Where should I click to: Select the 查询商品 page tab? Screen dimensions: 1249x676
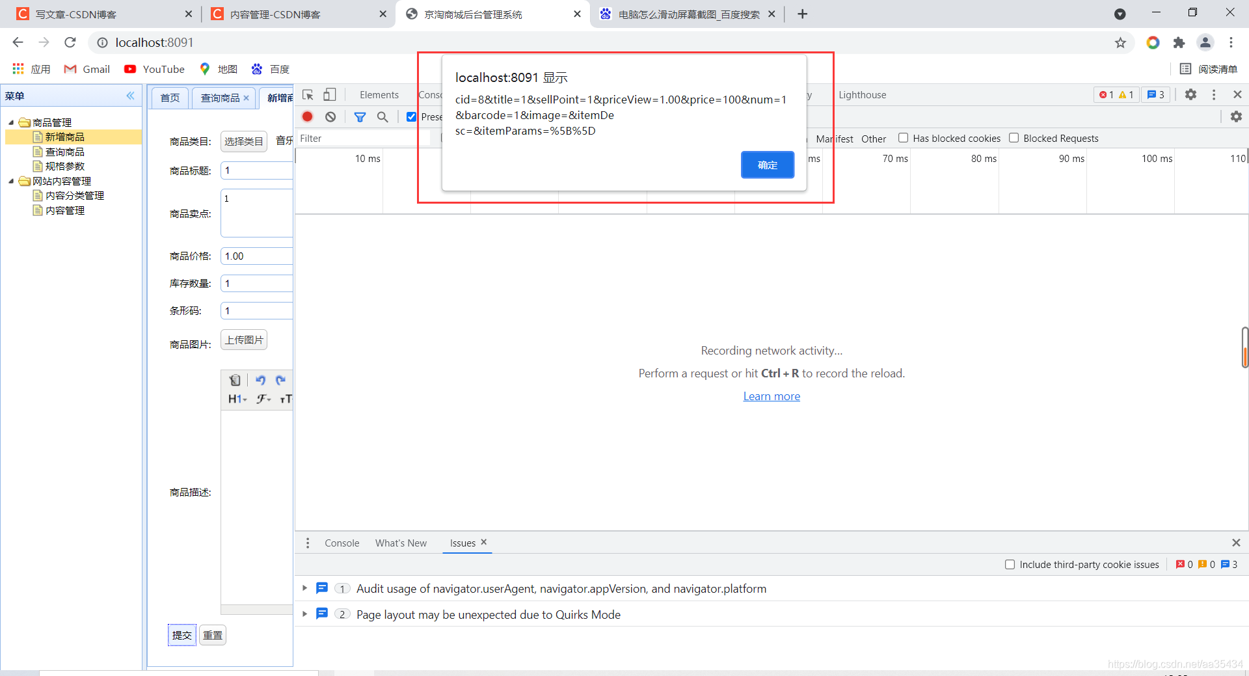(x=220, y=98)
